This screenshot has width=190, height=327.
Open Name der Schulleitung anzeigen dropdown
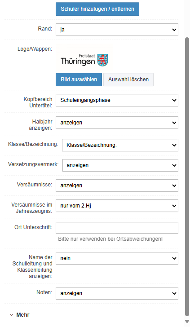pyautogui.click(x=117, y=258)
